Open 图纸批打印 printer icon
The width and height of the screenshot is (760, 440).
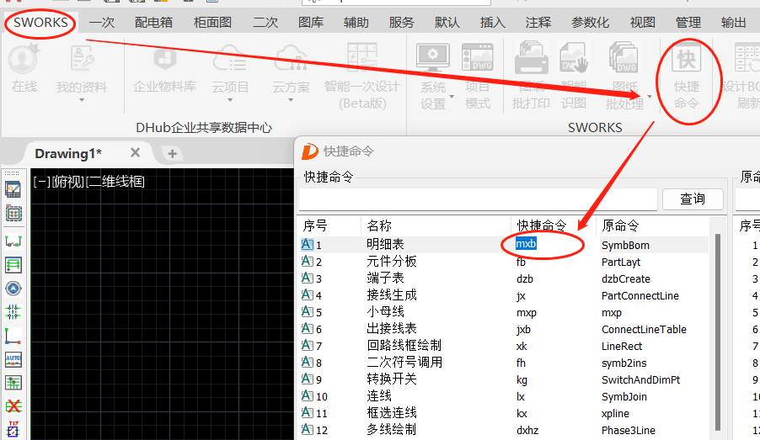(x=531, y=57)
